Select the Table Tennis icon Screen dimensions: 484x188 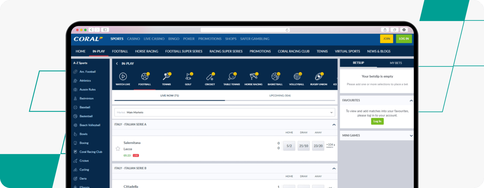click(232, 77)
